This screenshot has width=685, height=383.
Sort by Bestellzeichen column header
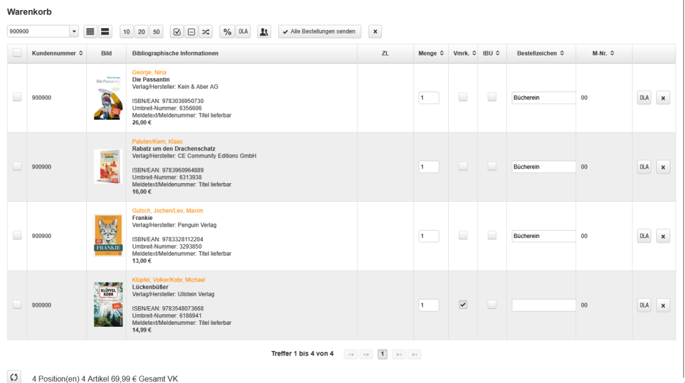[541, 53]
